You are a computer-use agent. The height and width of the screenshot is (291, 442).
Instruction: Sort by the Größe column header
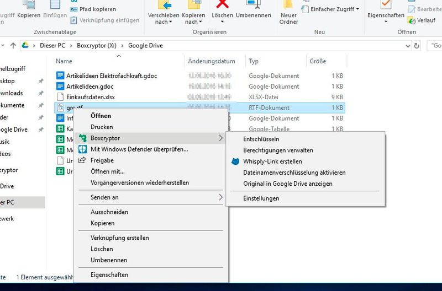click(x=318, y=61)
